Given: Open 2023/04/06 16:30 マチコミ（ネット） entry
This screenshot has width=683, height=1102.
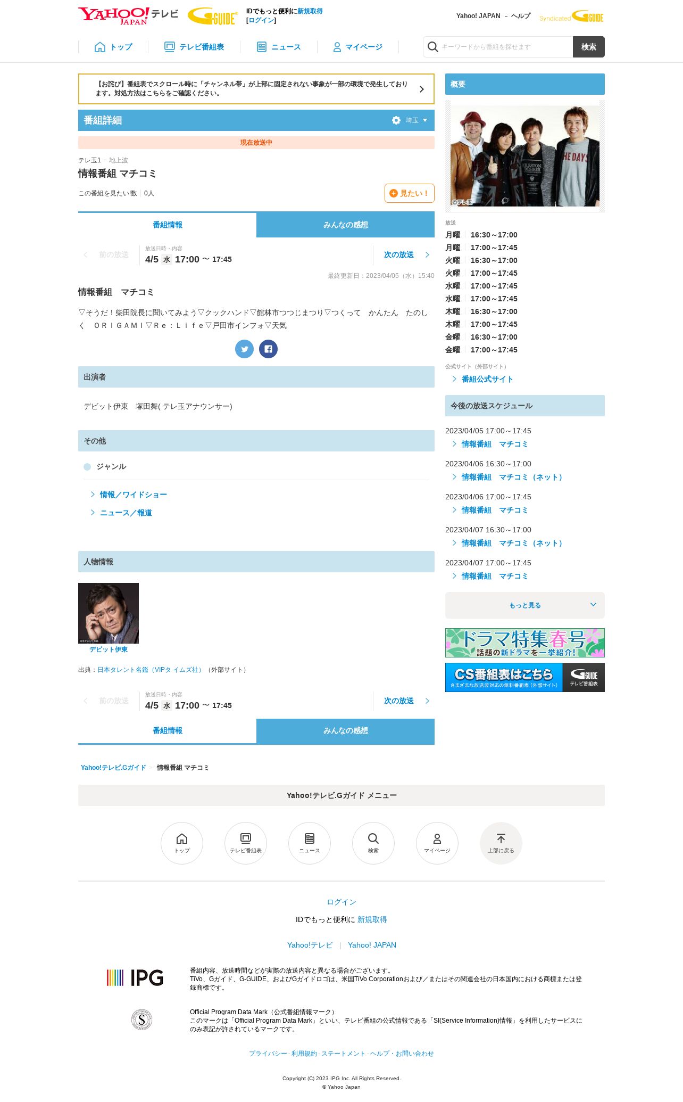Looking at the screenshot, I should tap(513, 477).
